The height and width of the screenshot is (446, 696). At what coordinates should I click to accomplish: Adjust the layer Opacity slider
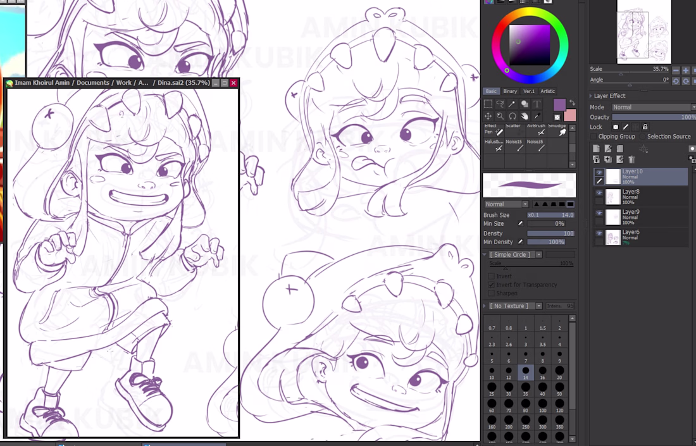(x=654, y=117)
